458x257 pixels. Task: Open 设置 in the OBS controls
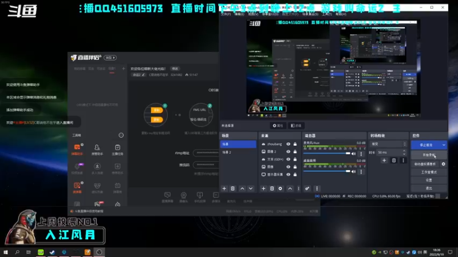pyautogui.click(x=429, y=180)
